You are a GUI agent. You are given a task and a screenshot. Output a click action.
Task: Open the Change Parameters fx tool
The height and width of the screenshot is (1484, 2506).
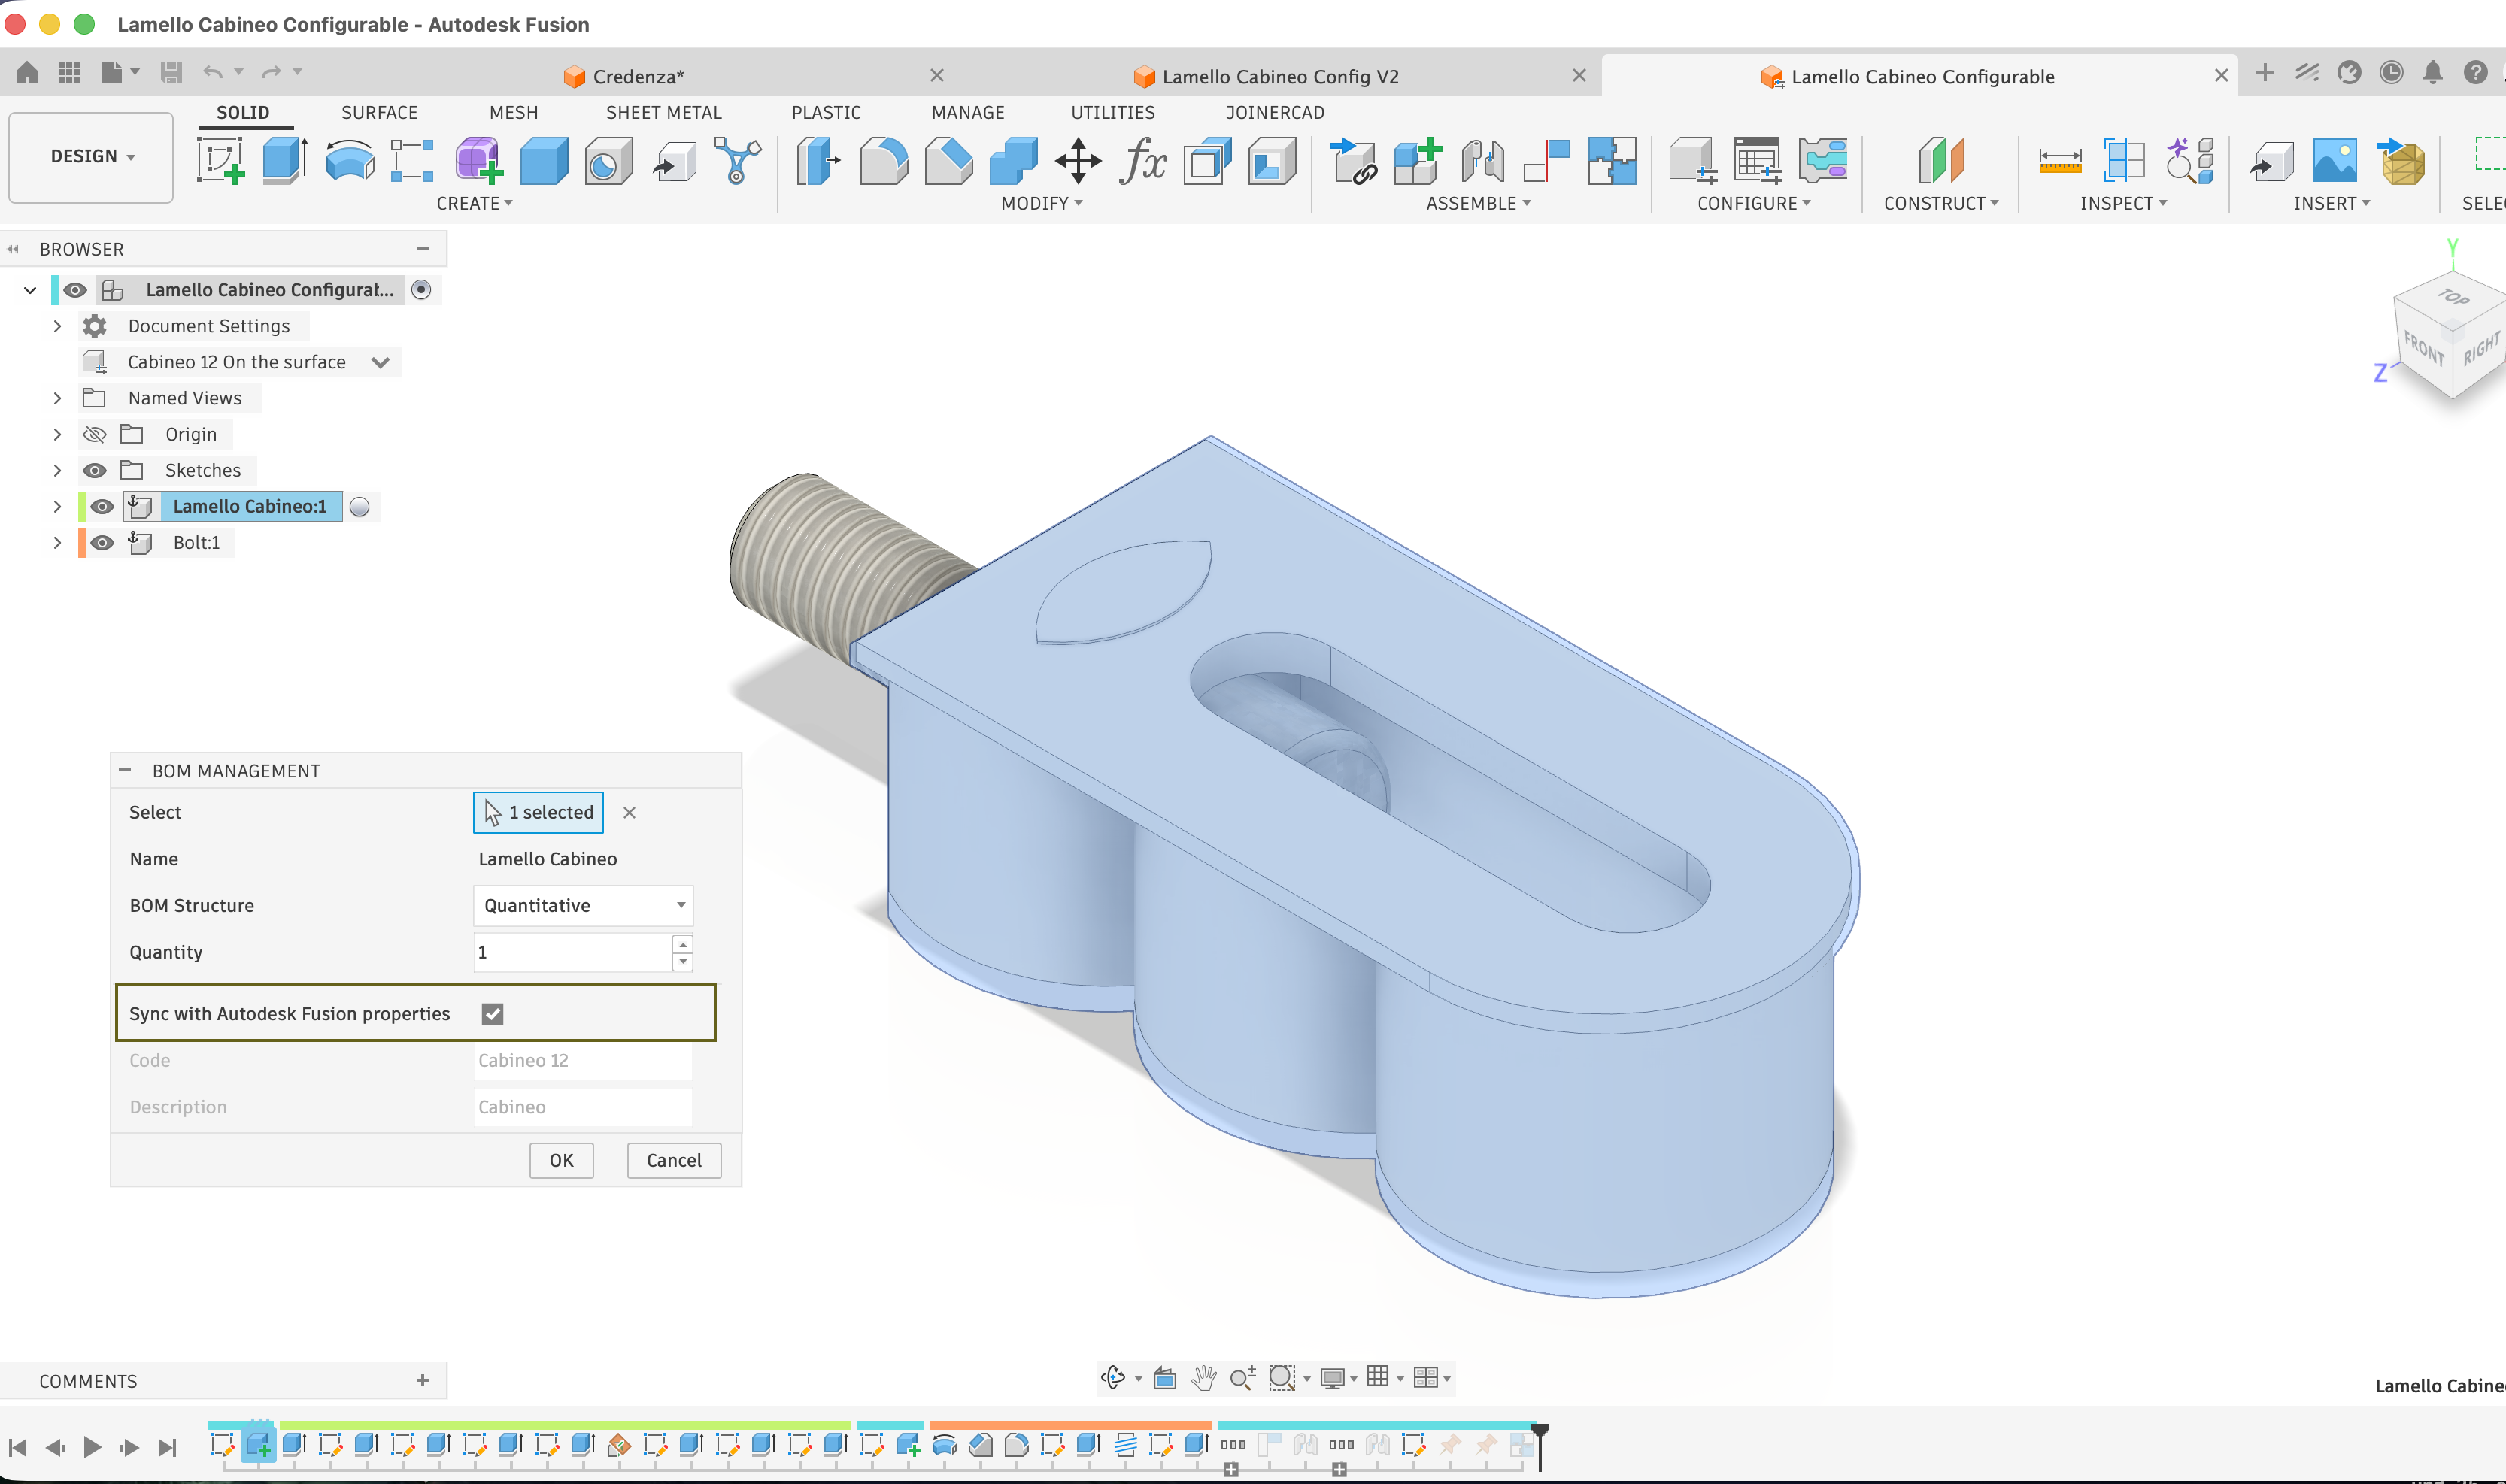pyautogui.click(x=1142, y=161)
